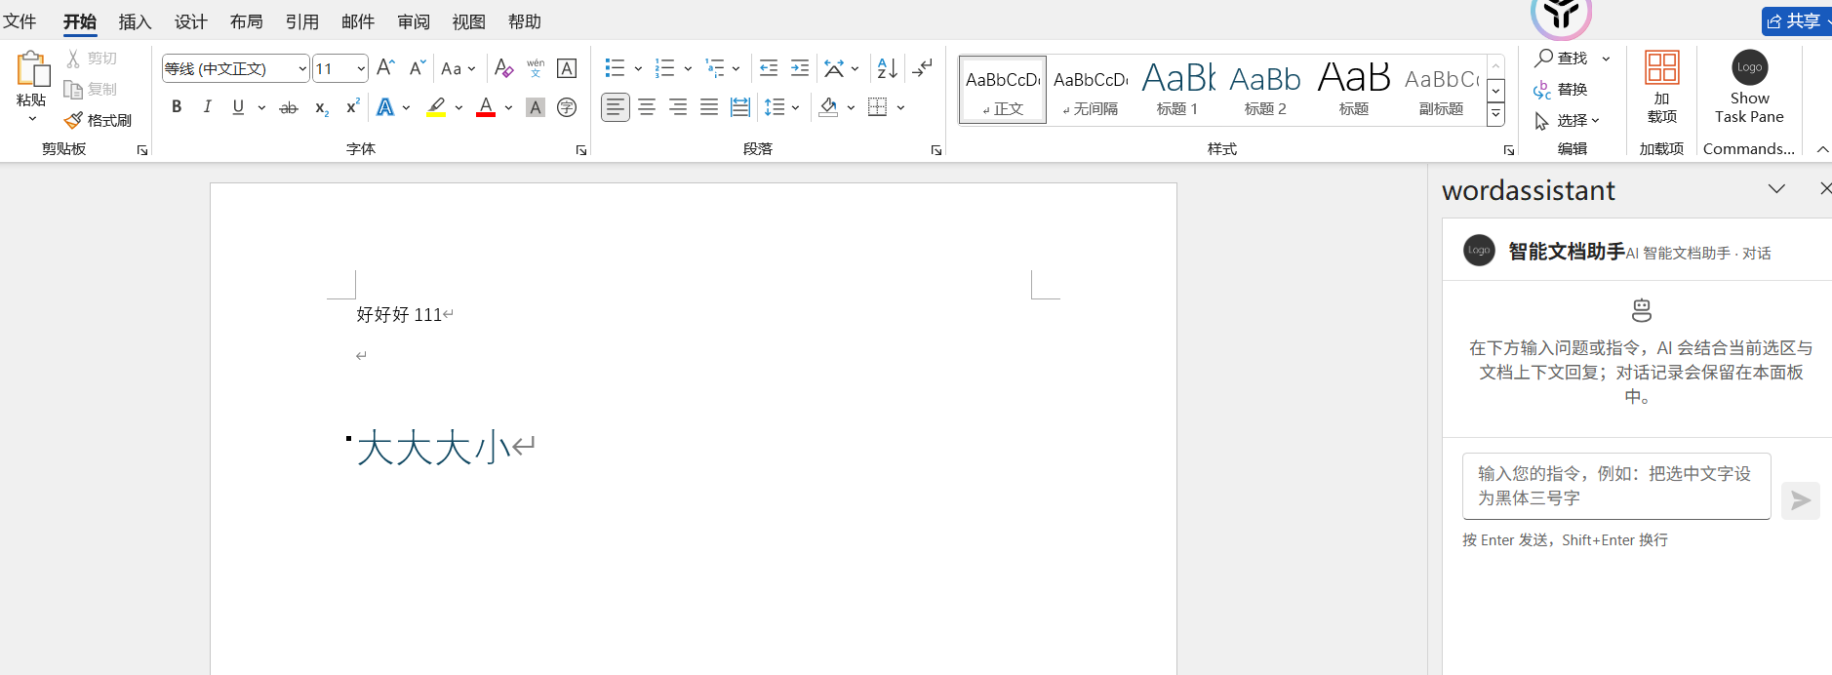1832x675 pixels.
Task: Increase font size with grow icon
Action: point(385,68)
